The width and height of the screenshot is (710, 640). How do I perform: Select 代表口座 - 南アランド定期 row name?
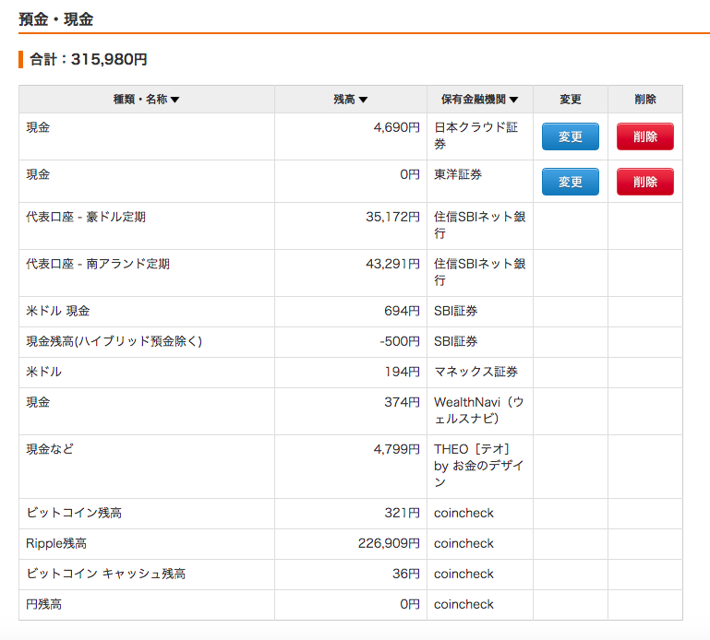(98, 264)
